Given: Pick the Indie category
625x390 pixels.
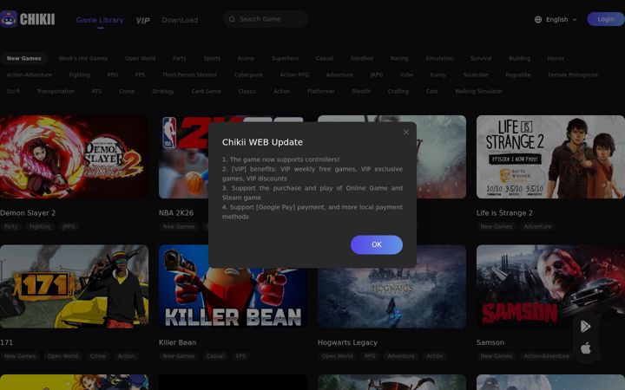Looking at the screenshot, I should point(406,75).
